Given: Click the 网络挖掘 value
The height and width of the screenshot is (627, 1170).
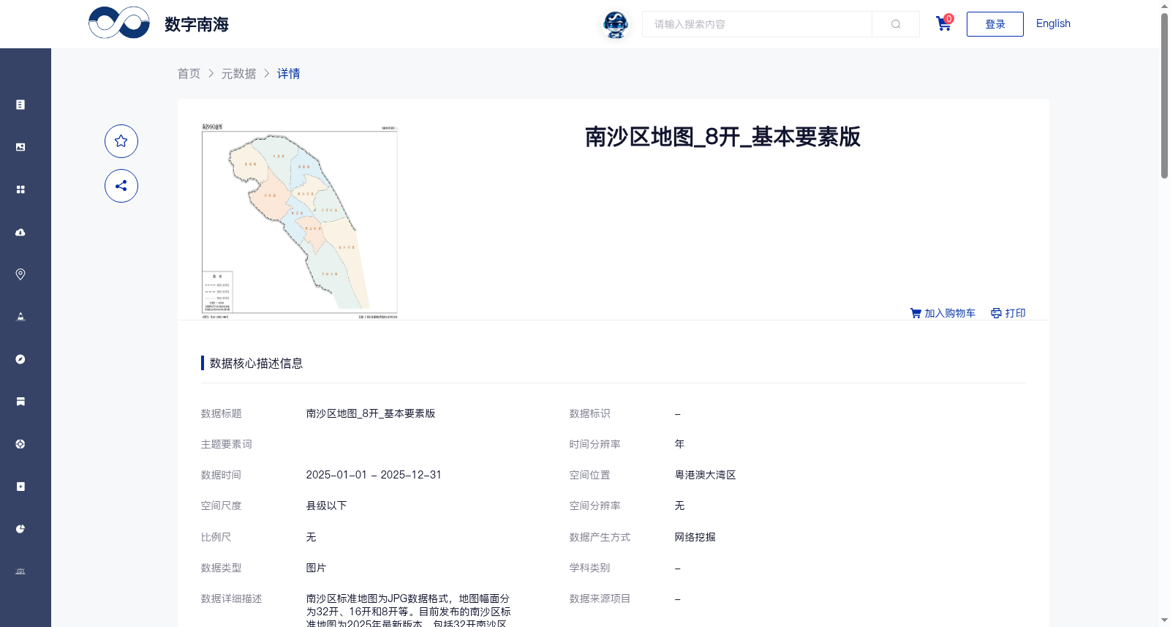Looking at the screenshot, I should click(695, 537).
